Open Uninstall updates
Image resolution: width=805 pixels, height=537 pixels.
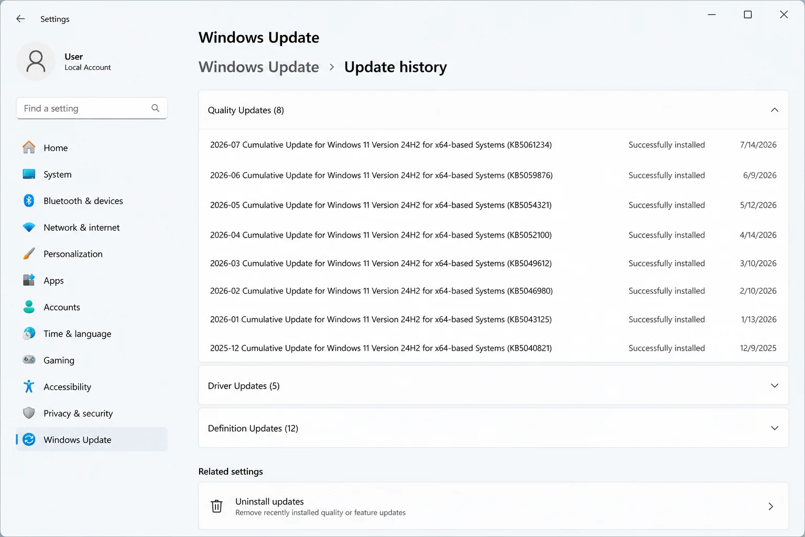pos(493,506)
